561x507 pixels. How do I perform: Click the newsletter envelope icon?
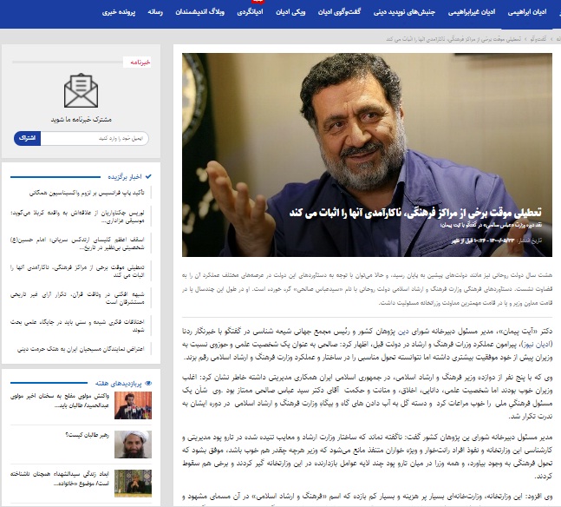(x=81, y=91)
